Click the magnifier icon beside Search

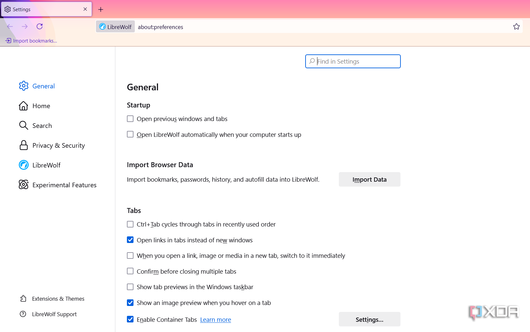tap(23, 126)
